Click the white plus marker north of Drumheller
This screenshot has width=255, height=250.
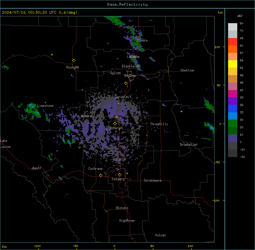click(181, 111)
